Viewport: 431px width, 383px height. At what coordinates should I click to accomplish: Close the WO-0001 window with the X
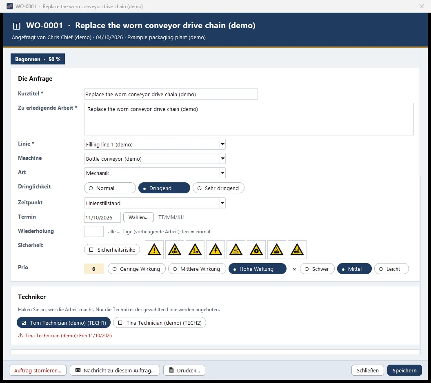pyautogui.click(x=421, y=6)
